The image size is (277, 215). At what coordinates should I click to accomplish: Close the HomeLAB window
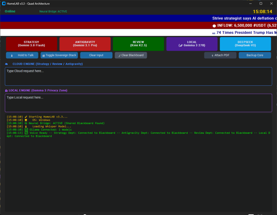pos(271,3)
